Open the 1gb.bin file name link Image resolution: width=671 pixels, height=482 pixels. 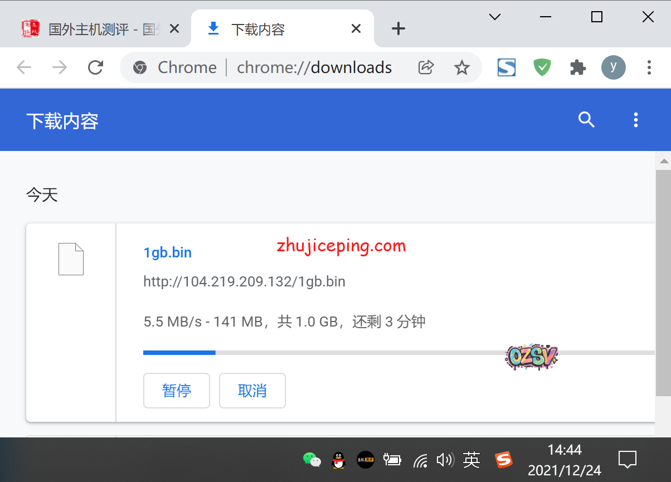tap(167, 252)
